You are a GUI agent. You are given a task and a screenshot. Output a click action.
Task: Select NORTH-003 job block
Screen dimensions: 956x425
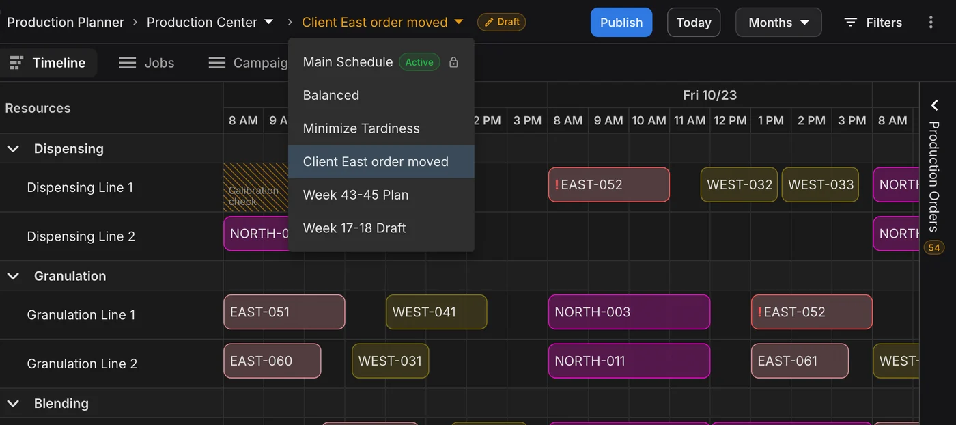click(629, 312)
